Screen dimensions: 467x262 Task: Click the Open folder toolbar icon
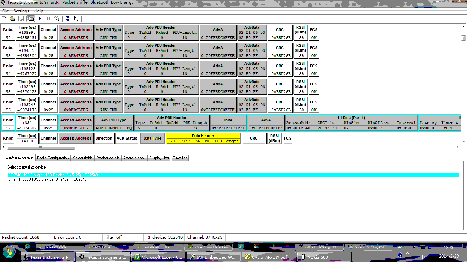click(x=13, y=19)
